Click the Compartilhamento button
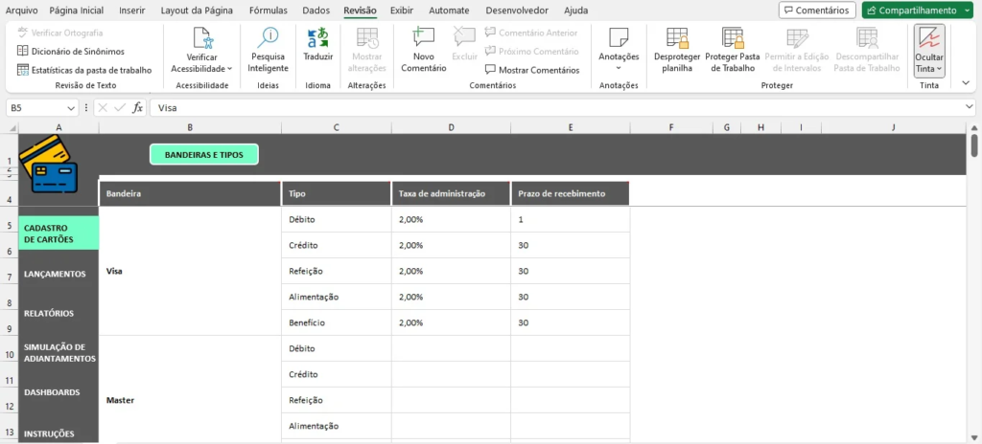 point(916,11)
